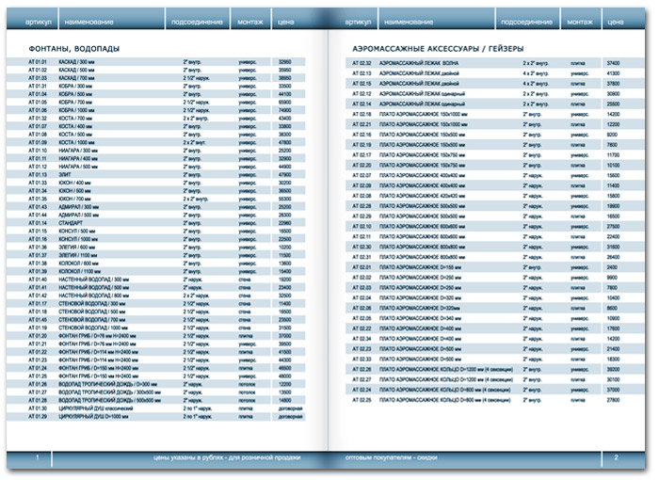Click the name 'НИАГАРА / 500 мм'

(78, 167)
